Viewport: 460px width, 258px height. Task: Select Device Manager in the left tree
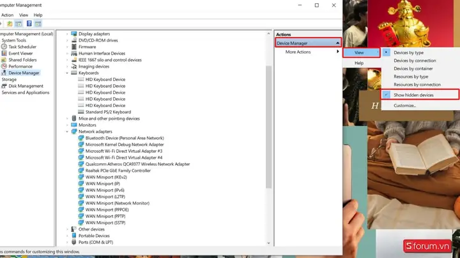[24, 73]
